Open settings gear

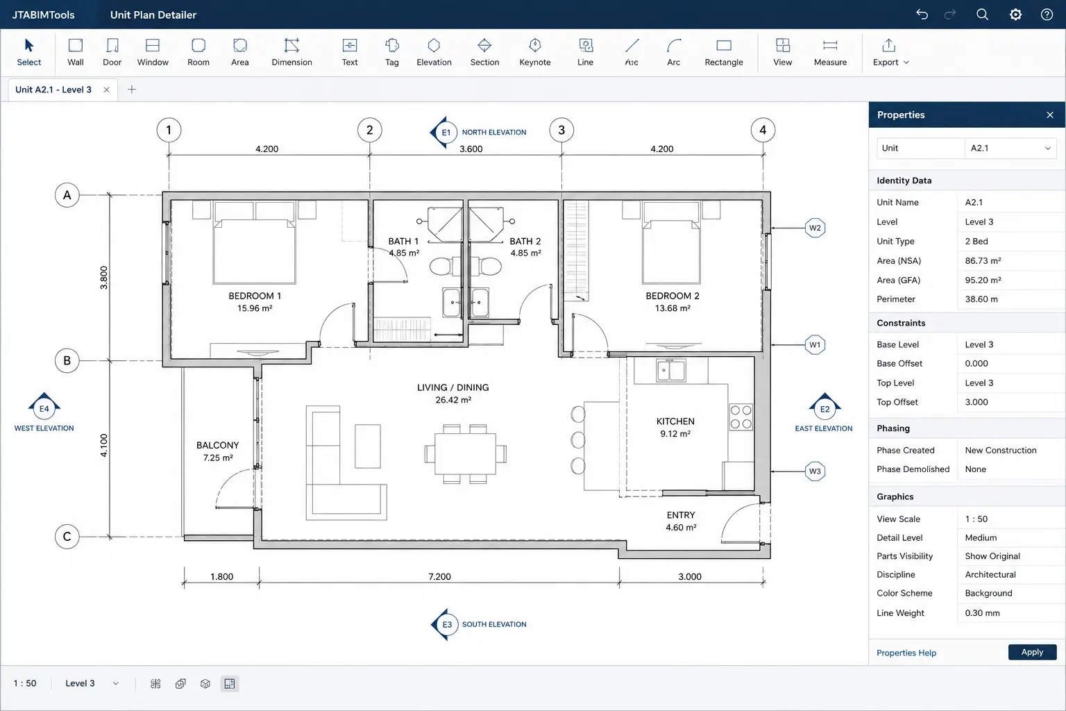coord(1015,15)
